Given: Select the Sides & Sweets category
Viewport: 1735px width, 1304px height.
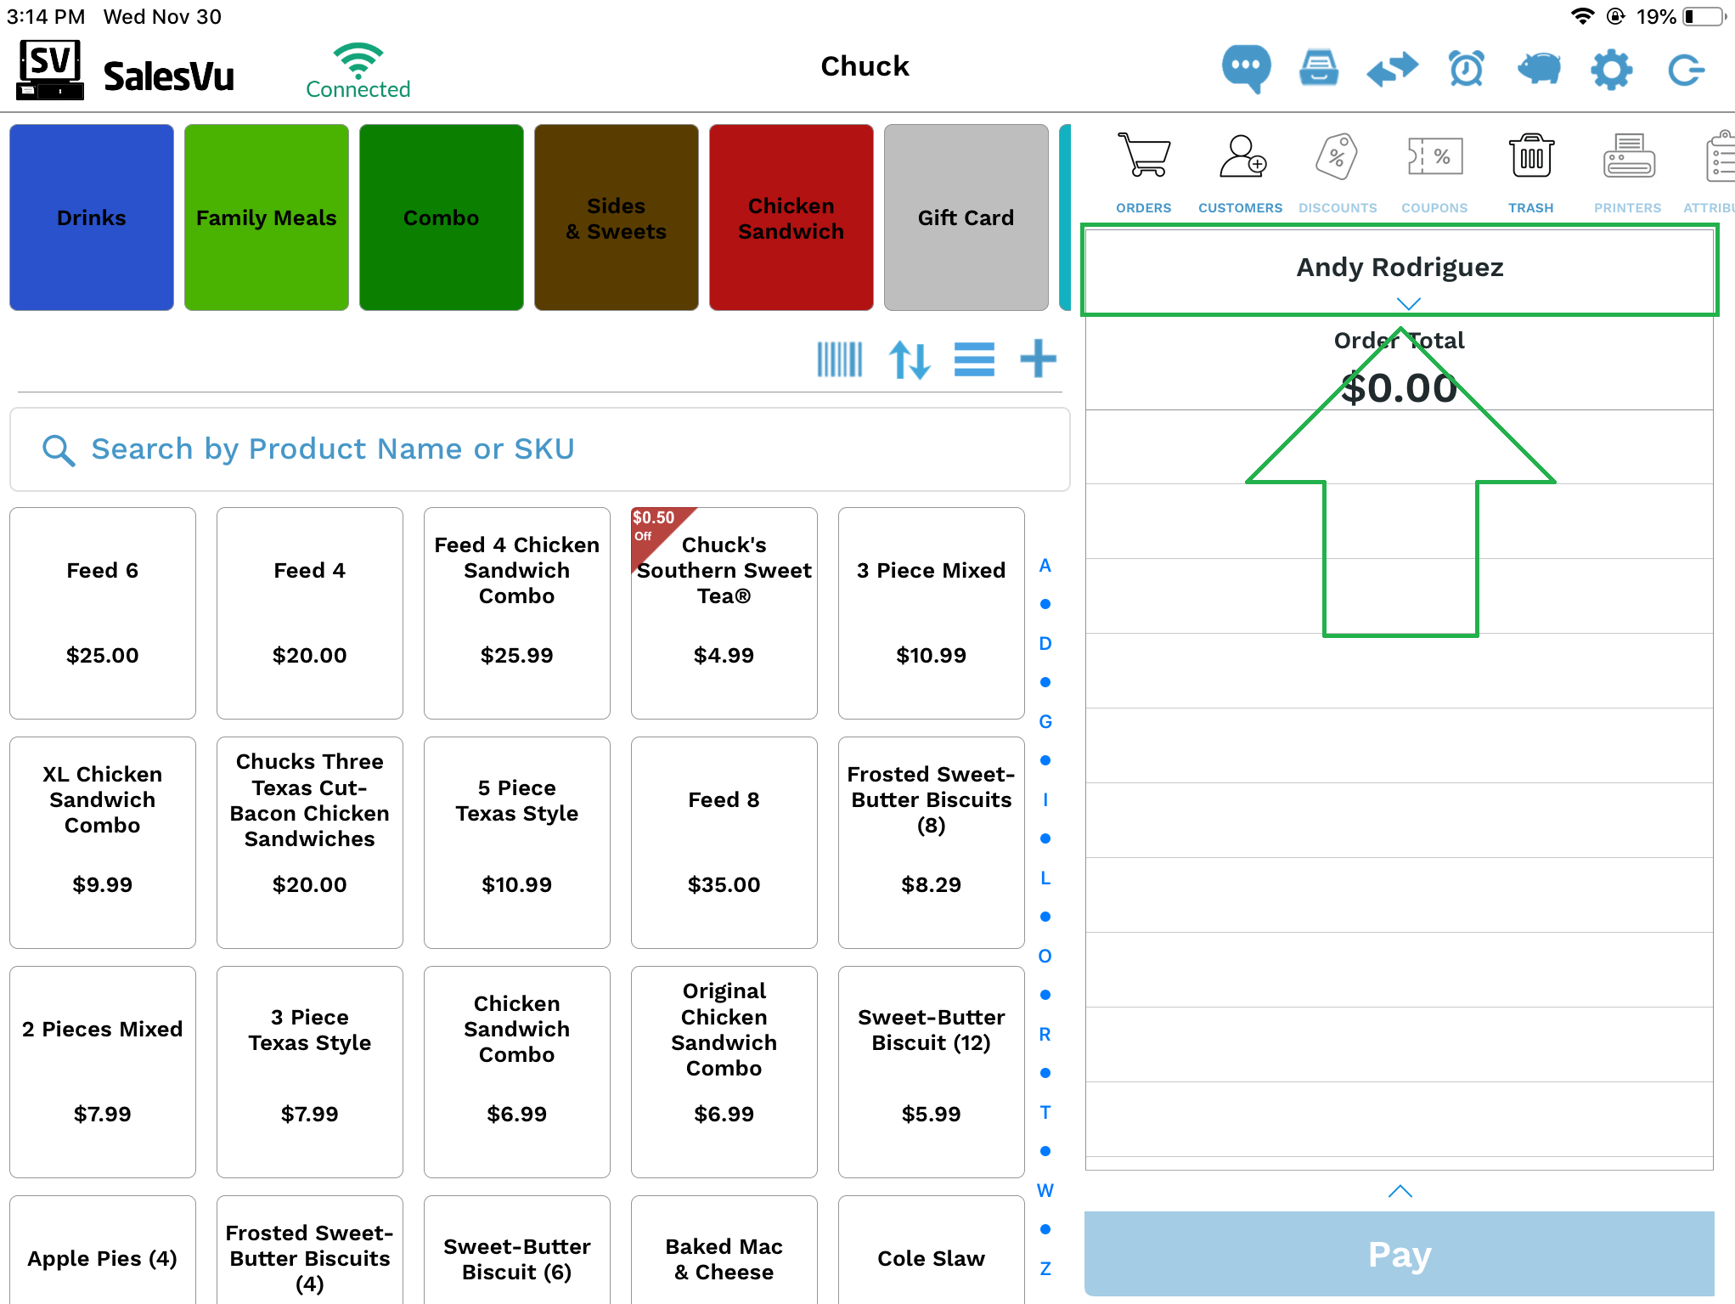Looking at the screenshot, I should pos(617,217).
